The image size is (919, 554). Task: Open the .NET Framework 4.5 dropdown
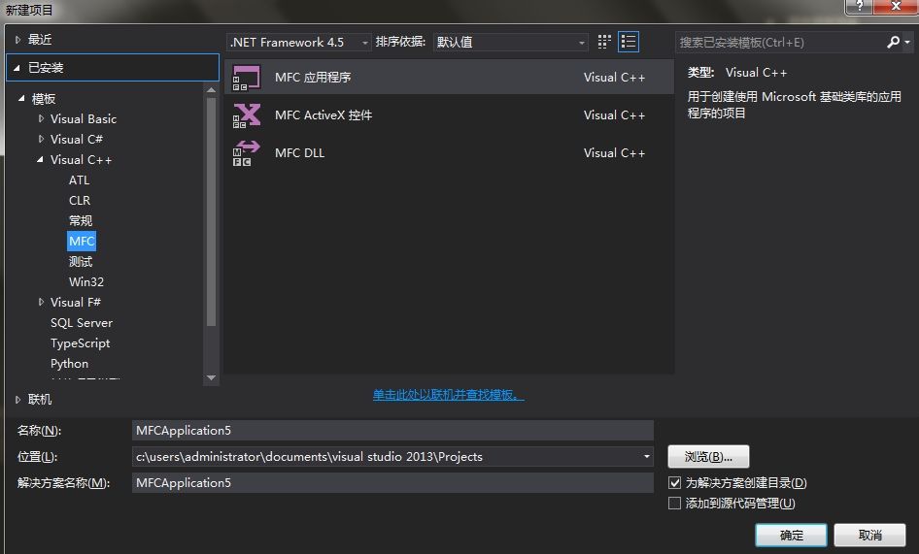(x=299, y=42)
